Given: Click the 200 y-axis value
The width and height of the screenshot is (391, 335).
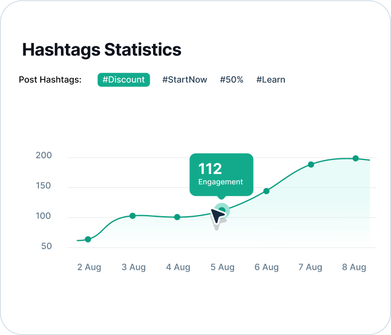Looking at the screenshot, I should pyautogui.click(x=44, y=156).
